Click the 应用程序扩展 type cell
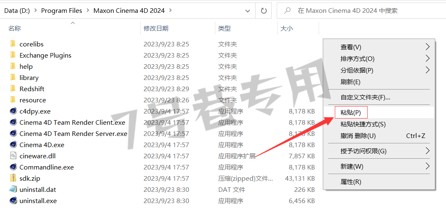This screenshot has height=213, width=446. tap(236, 156)
